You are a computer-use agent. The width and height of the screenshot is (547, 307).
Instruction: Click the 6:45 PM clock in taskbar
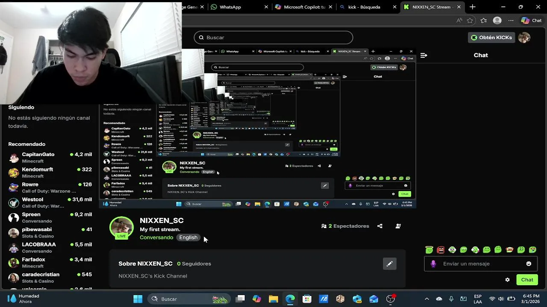(531, 299)
